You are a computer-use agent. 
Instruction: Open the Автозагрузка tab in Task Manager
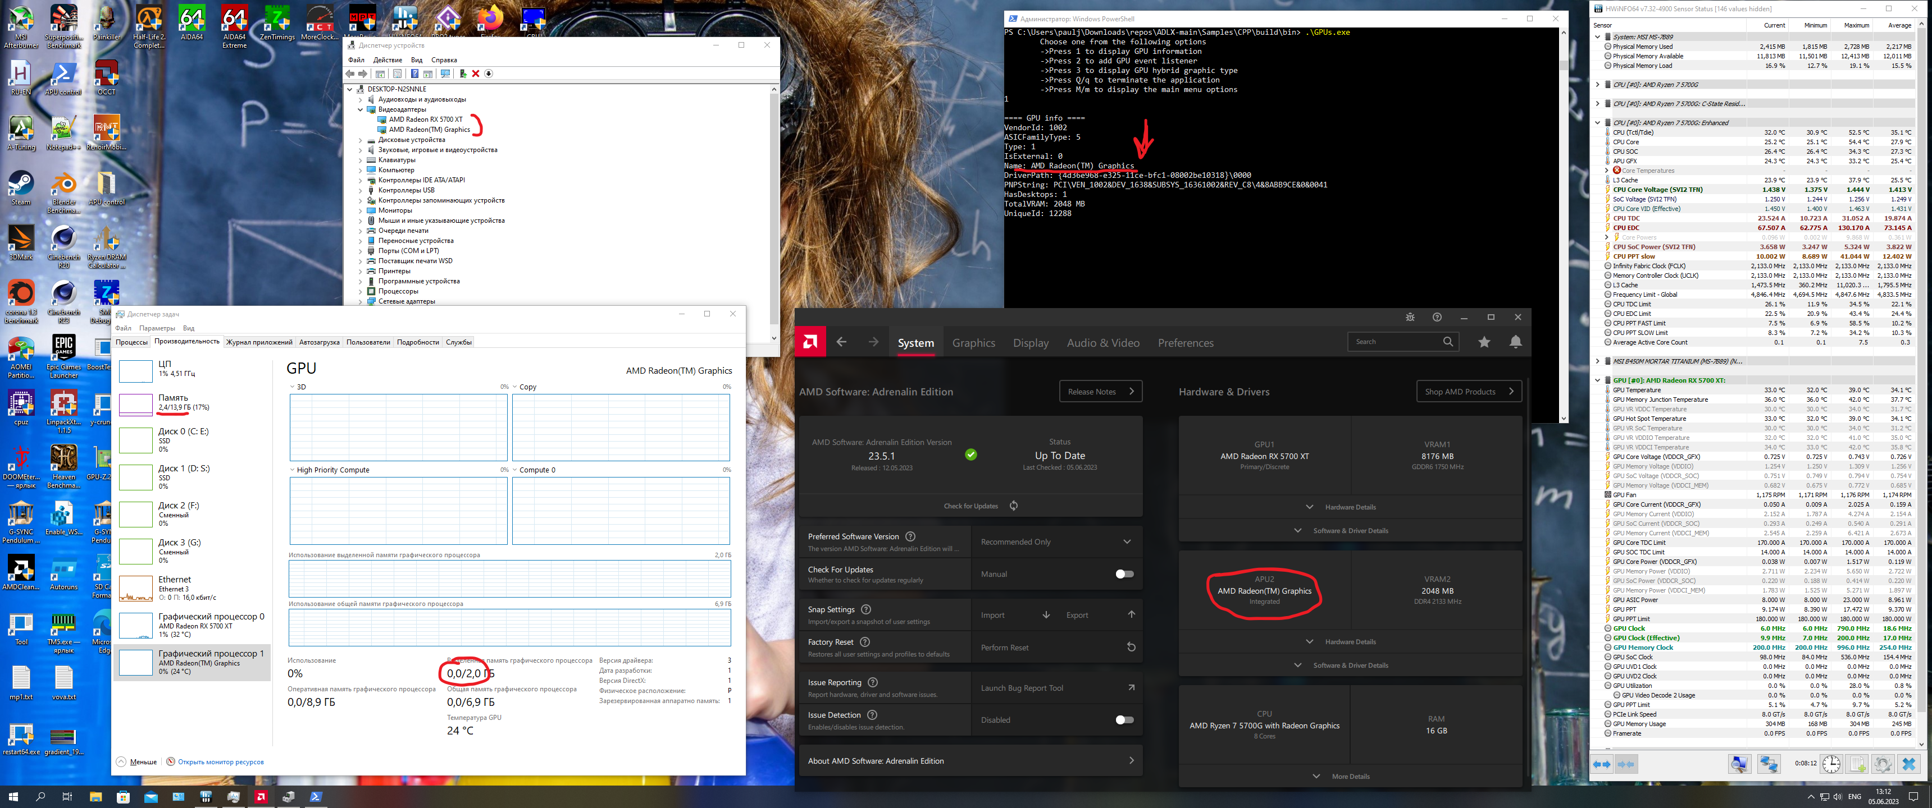pos(319,342)
